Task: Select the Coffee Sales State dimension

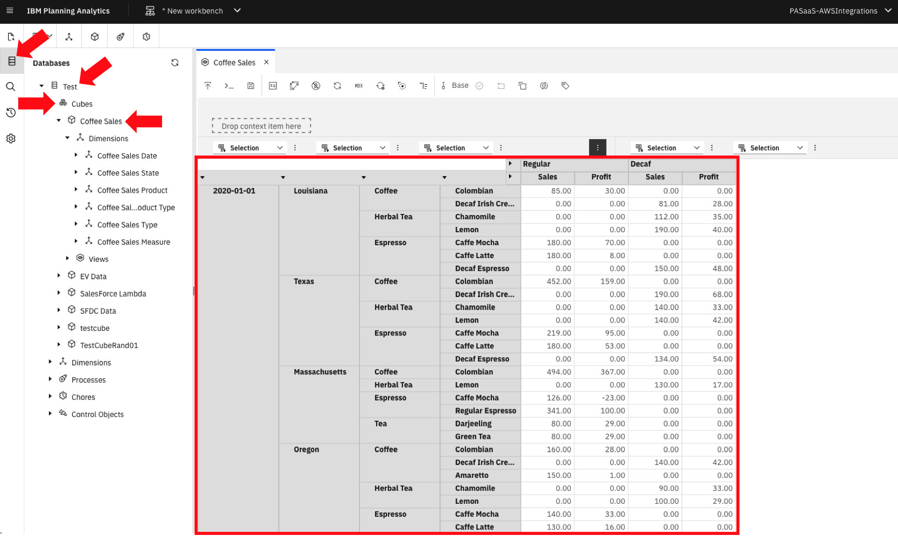Action: point(128,173)
